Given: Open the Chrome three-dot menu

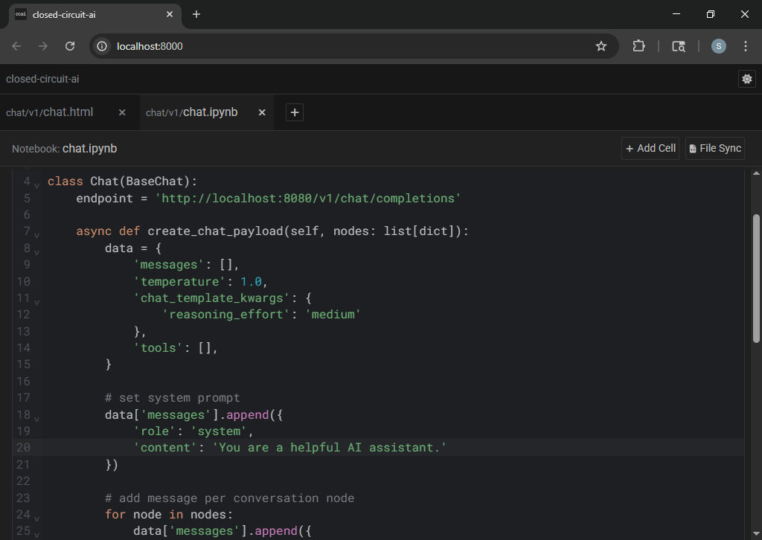Looking at the screenshot, I should pyautogui.click(x=746, y=46).
